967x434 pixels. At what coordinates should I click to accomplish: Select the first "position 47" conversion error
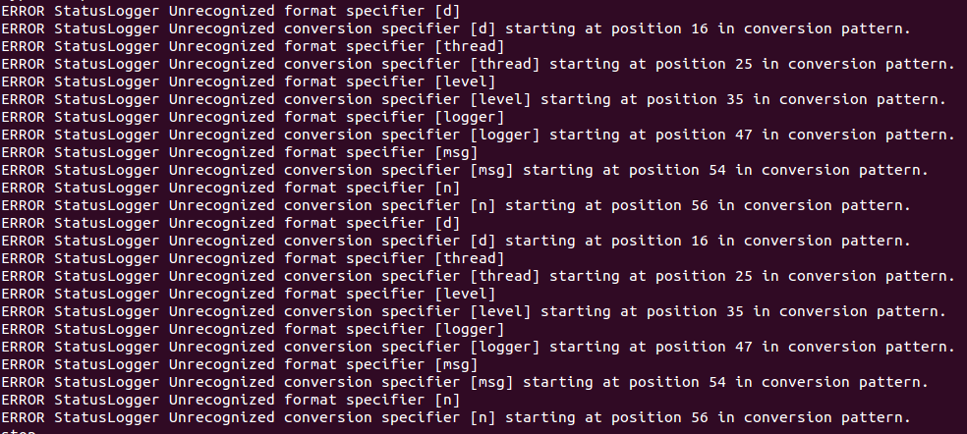click(695, 135)
